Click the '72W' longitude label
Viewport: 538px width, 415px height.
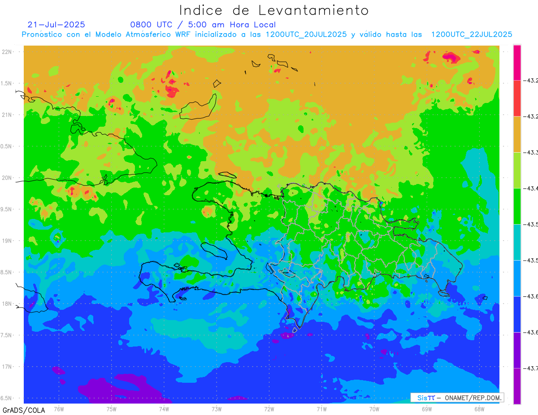pyautogui.click(x=269, y=409)
